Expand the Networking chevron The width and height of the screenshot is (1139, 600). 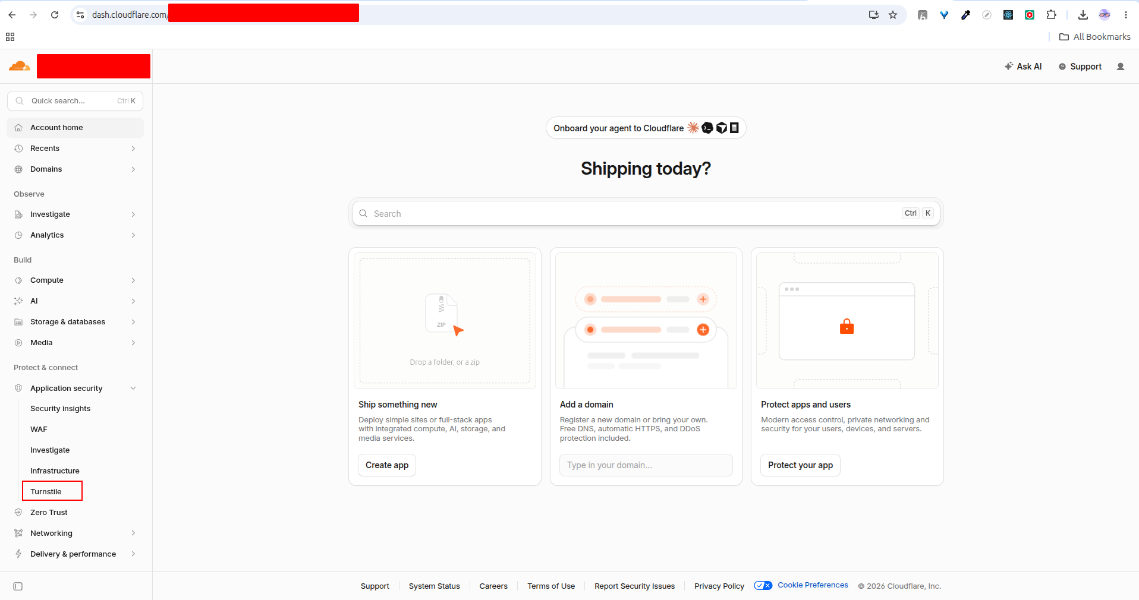coord(133,533)
